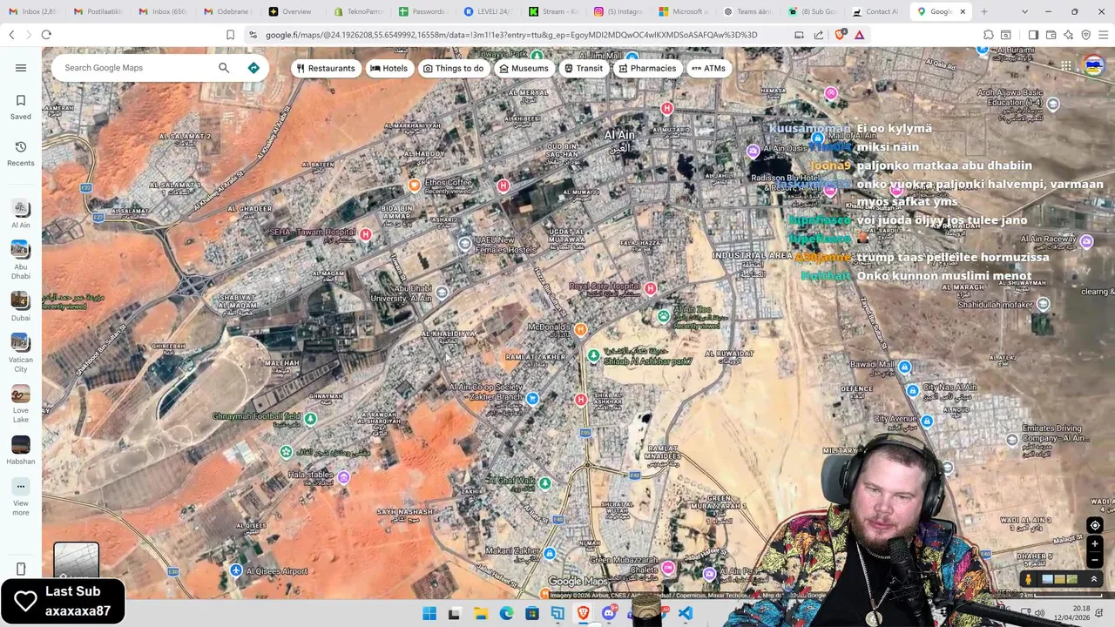Select the McDonald's map marker
Image resolution: width=1115 pixels, height=627 pixels.
click(580, 329)
